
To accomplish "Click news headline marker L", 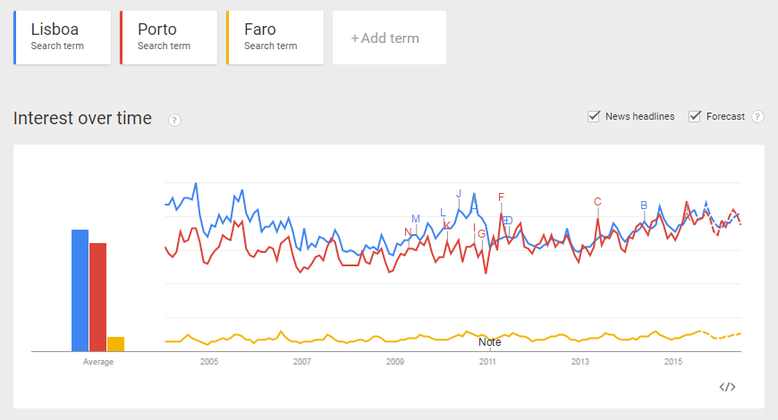I will [442, 213].
